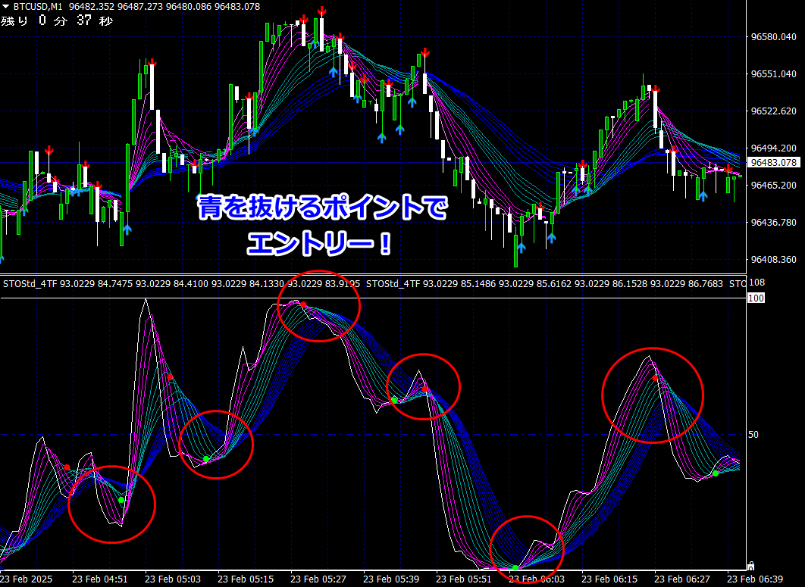Select the red signal dot at stochastic top near 100
805x587 pixels.
(x=303, y=304)
